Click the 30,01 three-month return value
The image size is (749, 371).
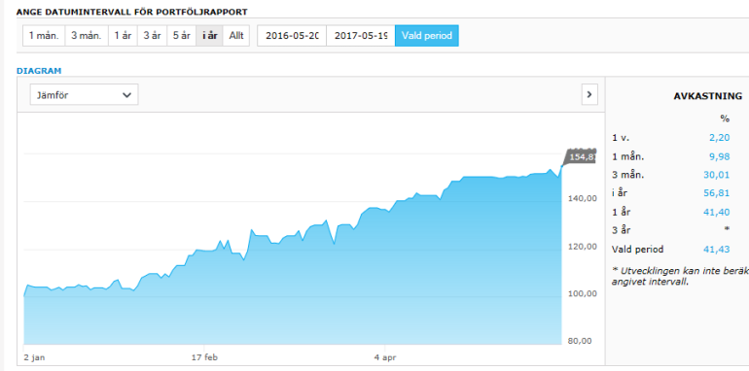point(717,175)
